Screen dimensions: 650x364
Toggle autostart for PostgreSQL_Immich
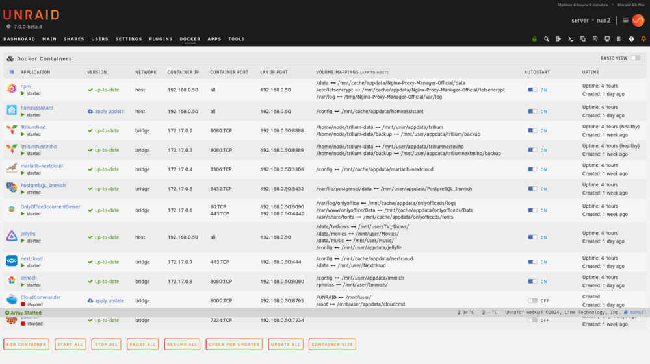[x=533, y=189]
